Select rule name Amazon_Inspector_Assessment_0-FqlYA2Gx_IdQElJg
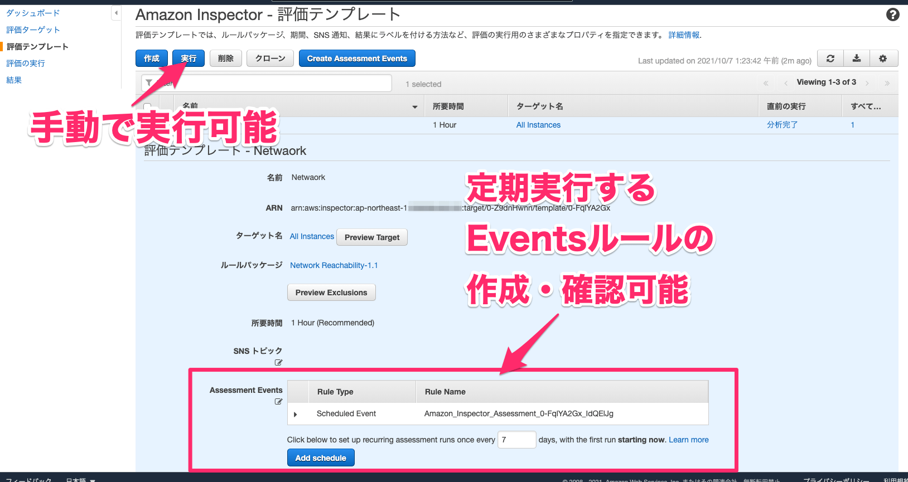Image resolution: width=908 pixels, height=482 pixels. (x=519, y=413)
